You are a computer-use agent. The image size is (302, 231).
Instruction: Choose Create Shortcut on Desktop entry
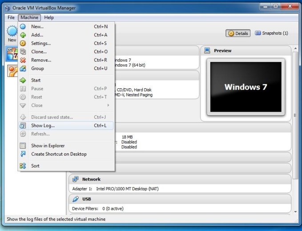coord(66,154)
